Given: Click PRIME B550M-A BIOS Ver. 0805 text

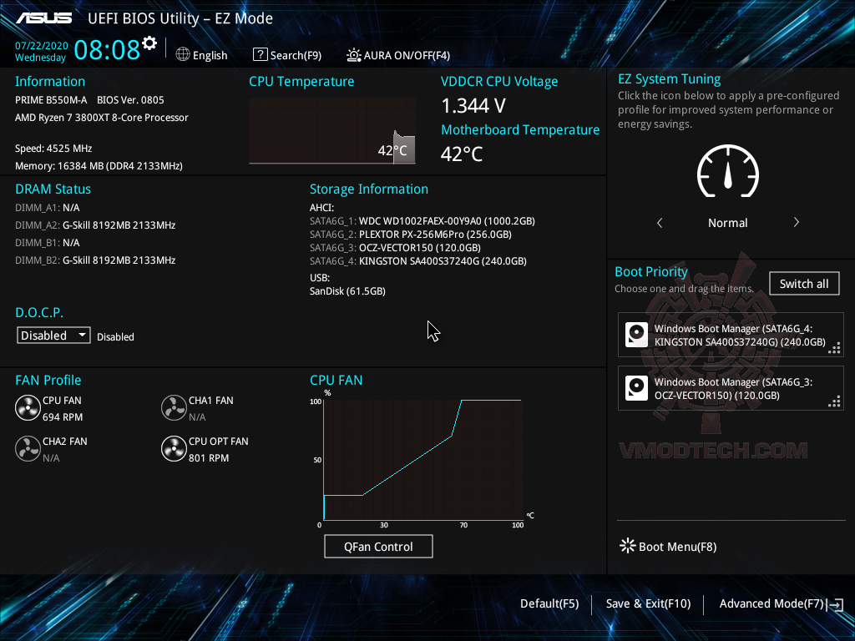Looking at the screenshot, I should coord(89,100).
